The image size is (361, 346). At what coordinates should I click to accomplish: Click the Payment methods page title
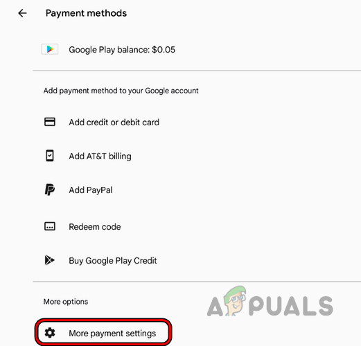click(86, 13)
